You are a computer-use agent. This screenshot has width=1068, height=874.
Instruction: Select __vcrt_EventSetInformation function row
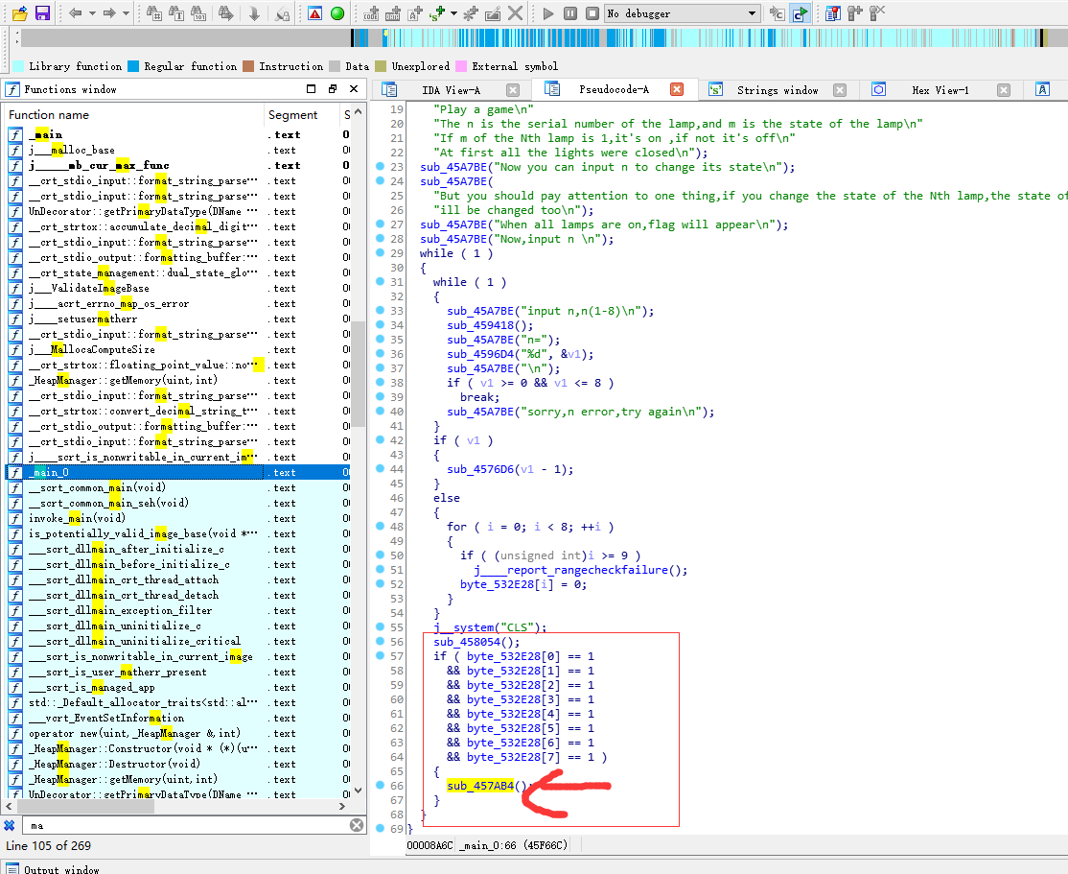[x=177, y=718]
